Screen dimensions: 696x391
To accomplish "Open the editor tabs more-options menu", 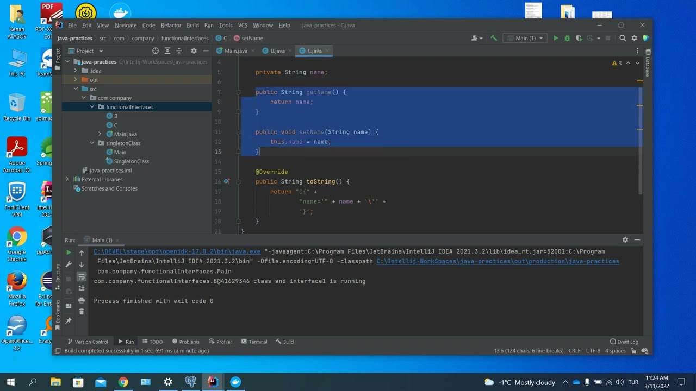I will (x=637, y=51).
